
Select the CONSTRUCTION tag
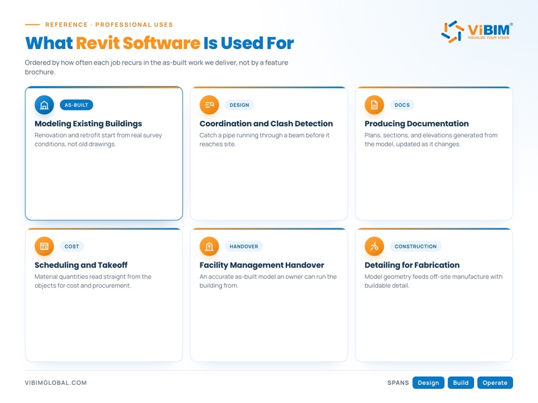tap(416, 247)
